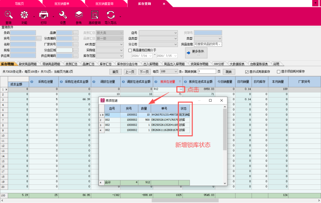Enable the 商品建档日期介于 checkbox
This screenshot has width=321, height=203.
[130, 50]
